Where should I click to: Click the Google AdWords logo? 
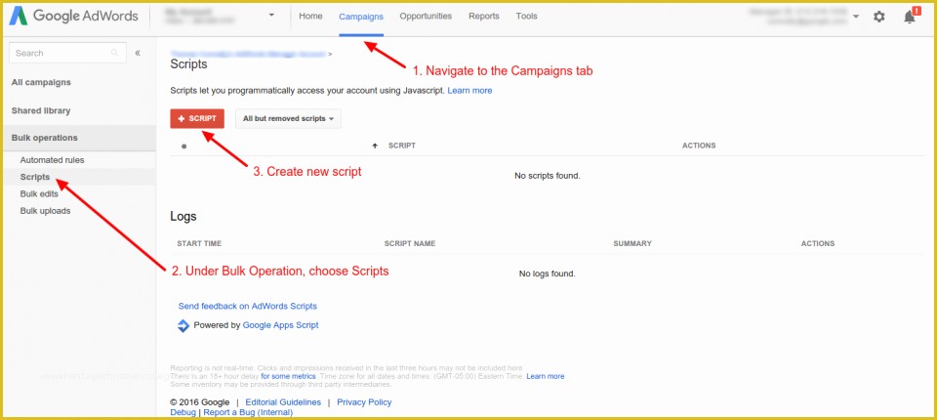(x=73, y=17)
